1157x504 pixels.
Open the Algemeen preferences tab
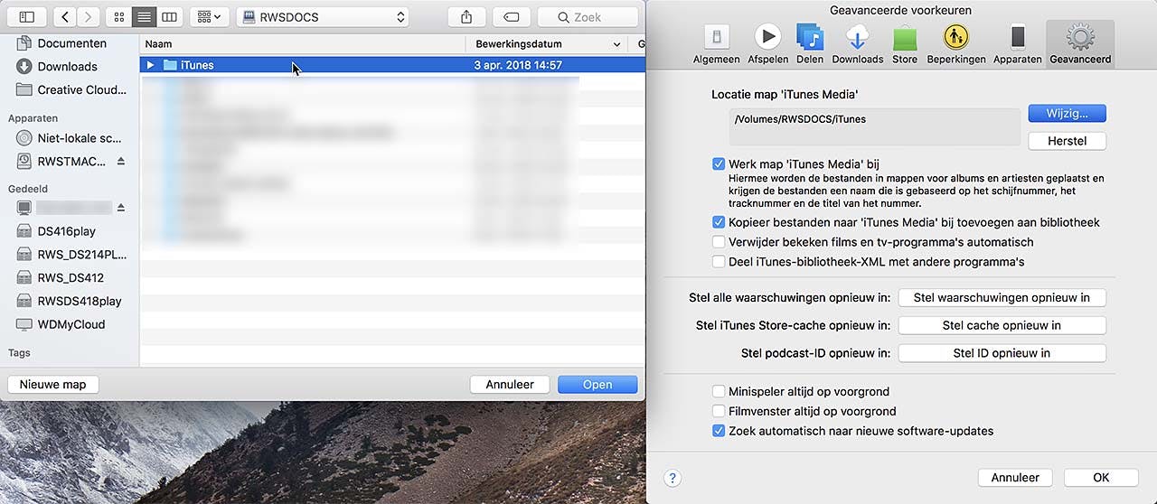pyautogui.click(x=717, y=43)
